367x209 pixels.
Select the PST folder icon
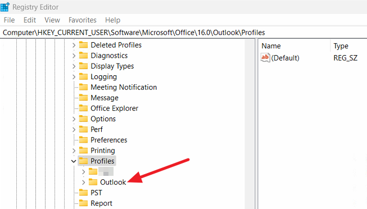(x=83, y=192)
